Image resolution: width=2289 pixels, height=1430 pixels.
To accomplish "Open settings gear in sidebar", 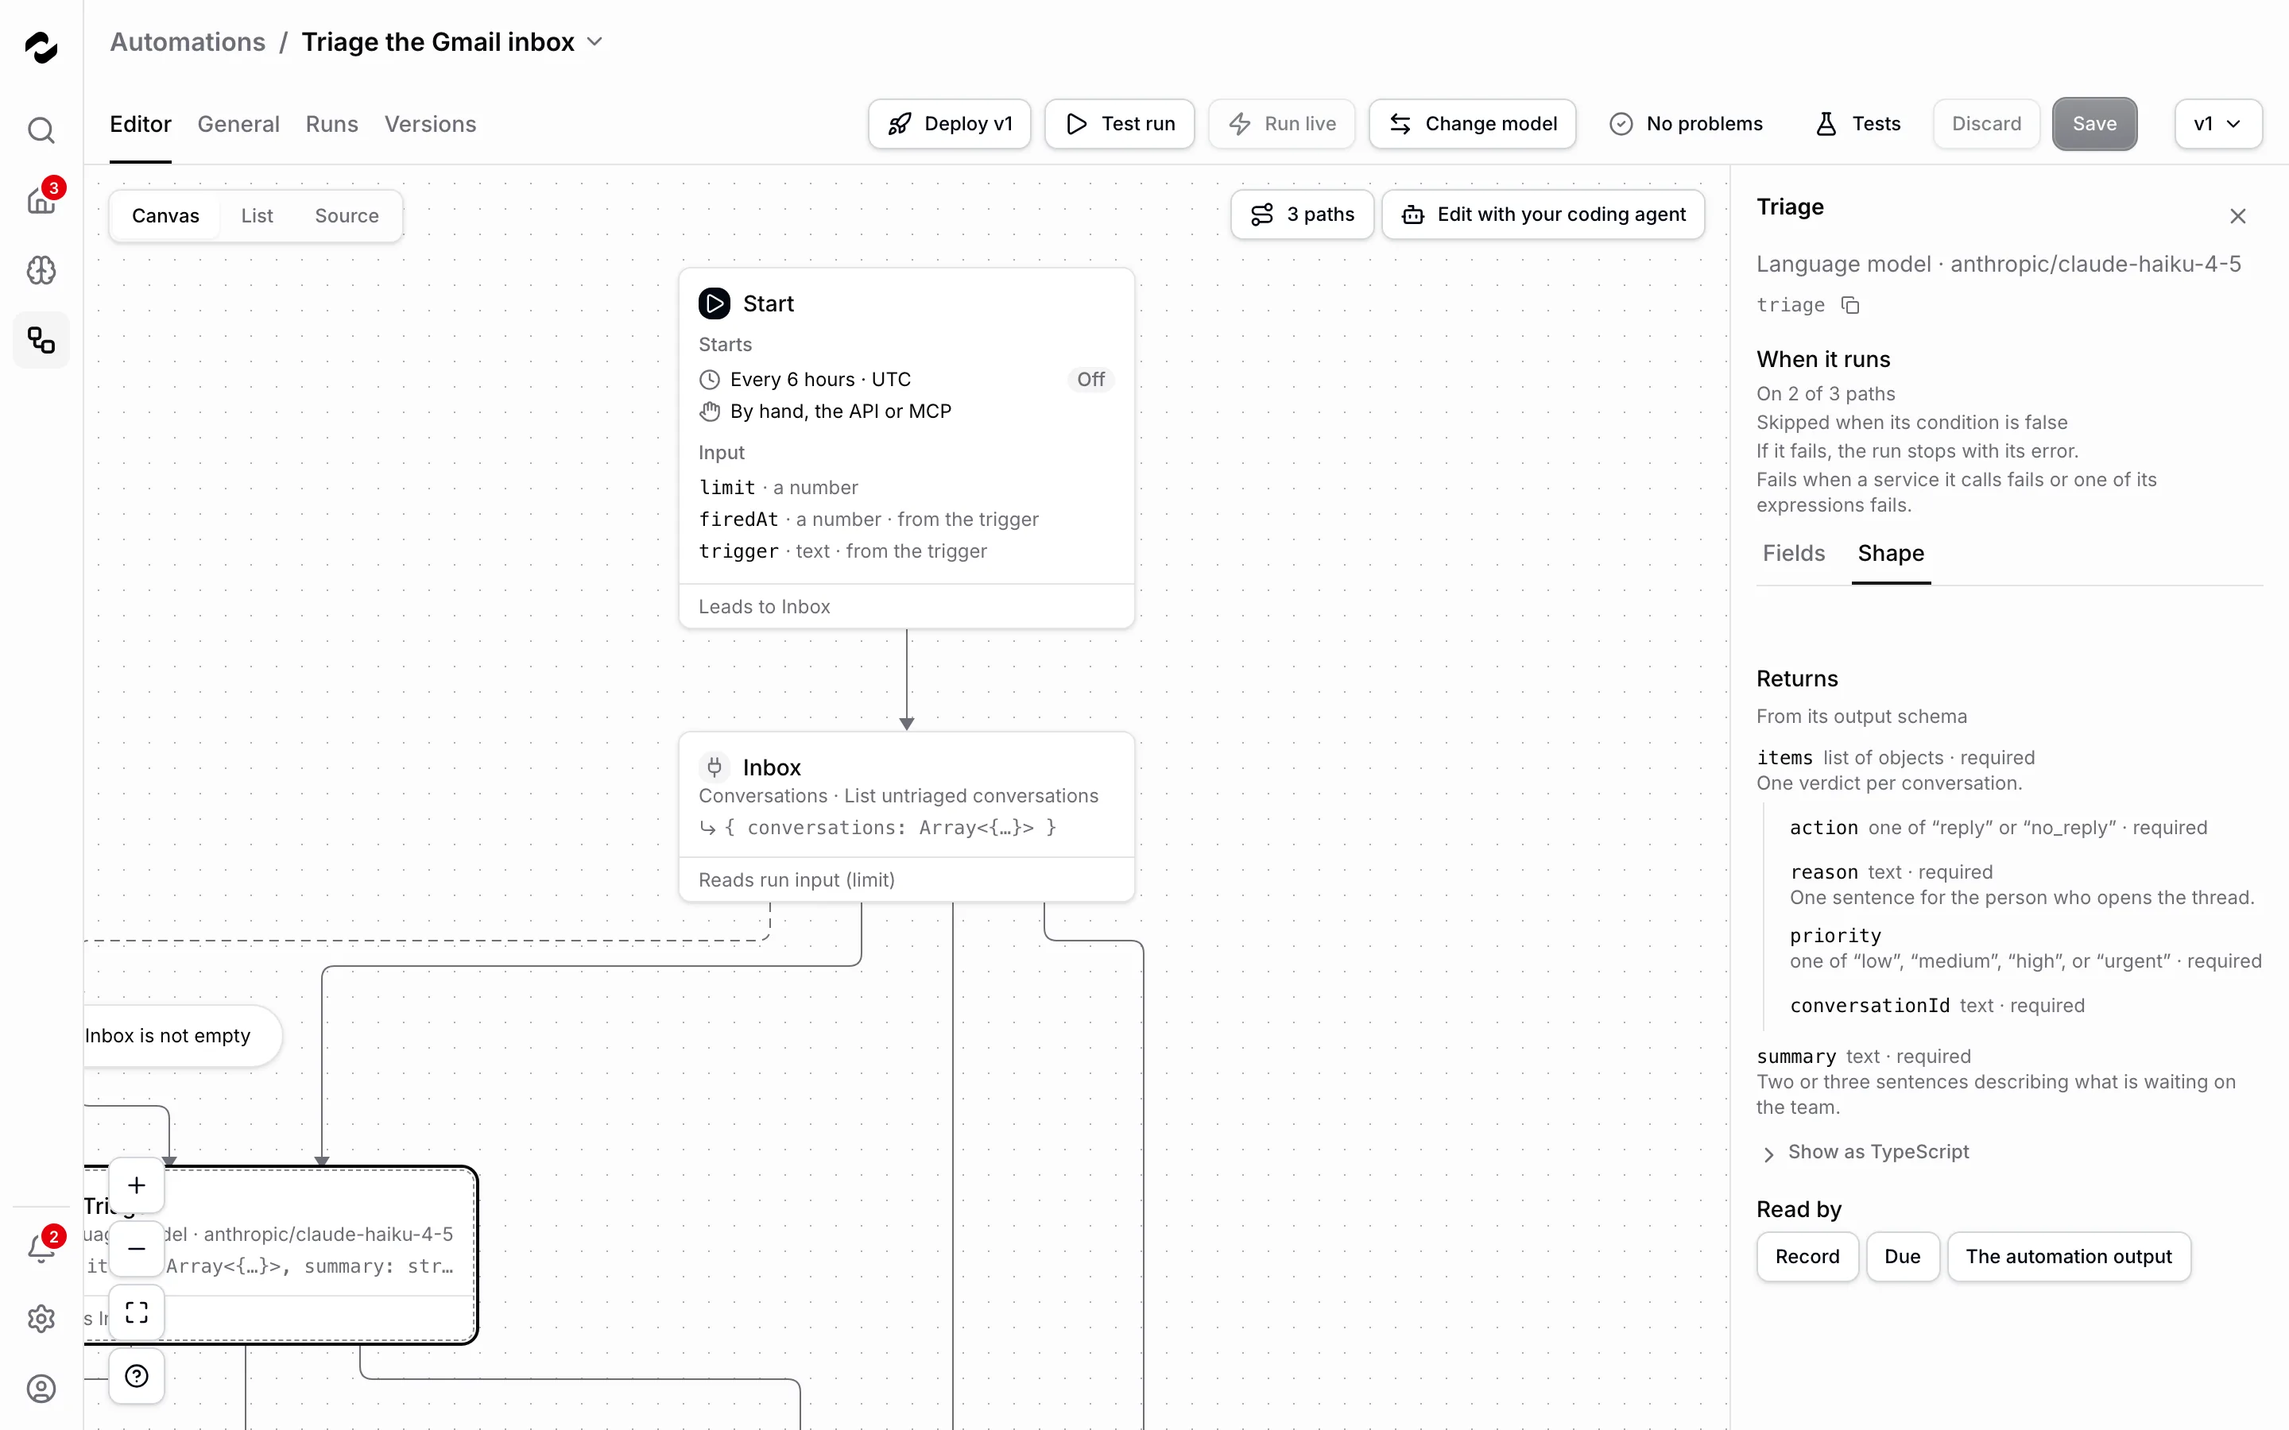I will coord(41,1319).
